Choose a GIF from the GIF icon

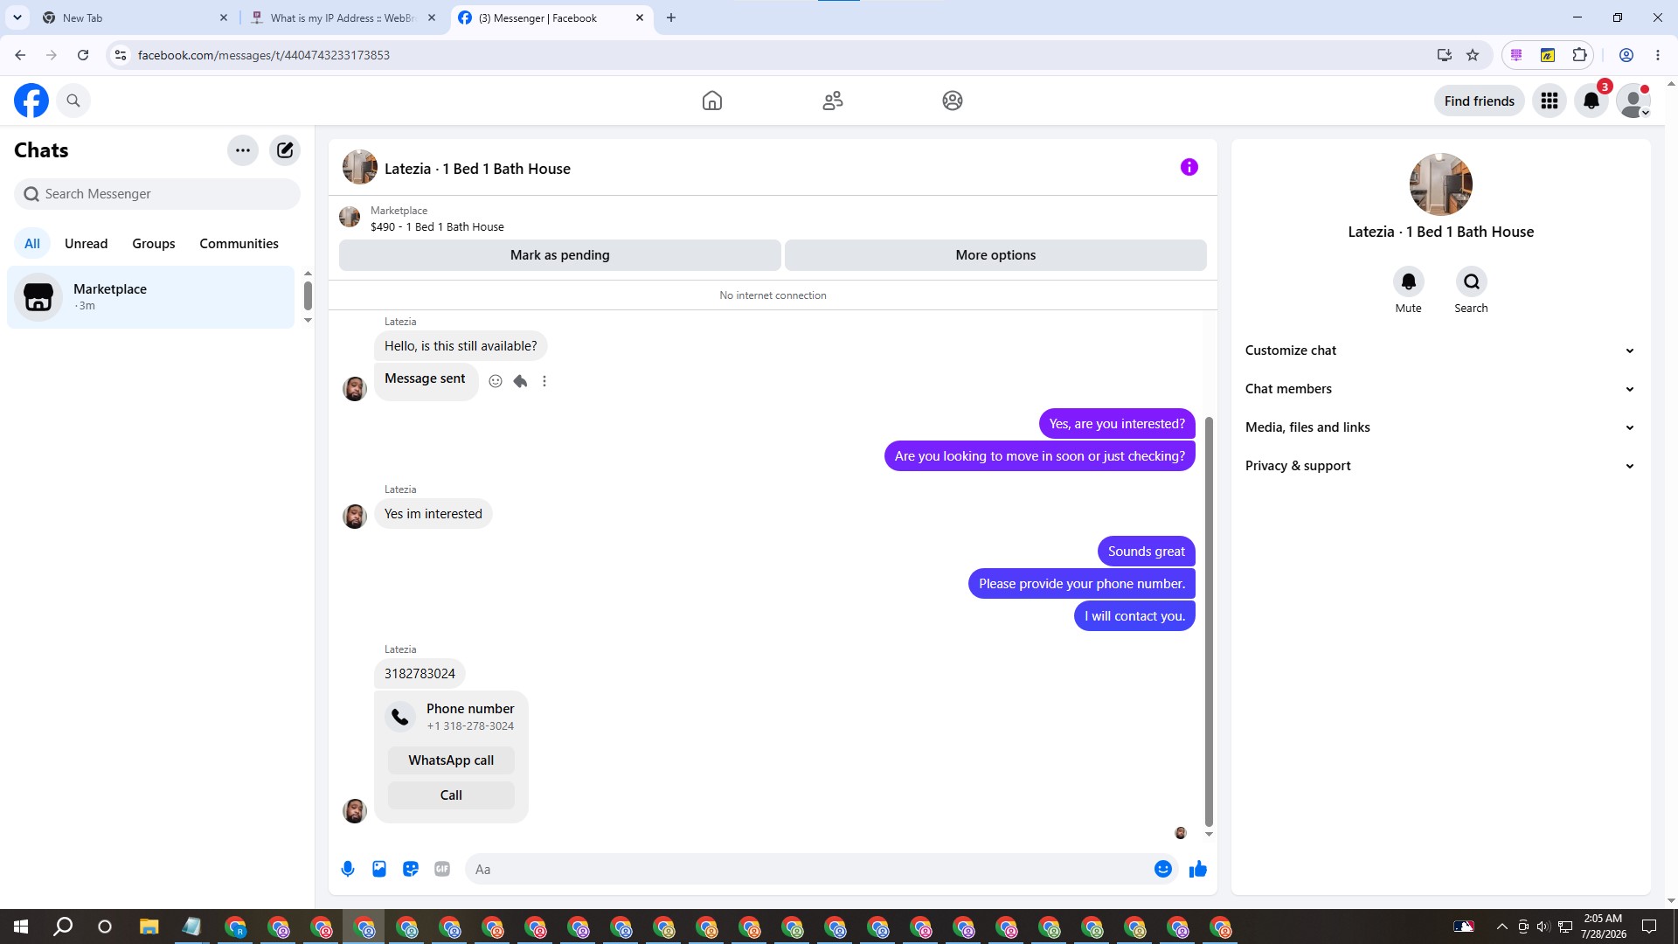click(x=442, y=869)
